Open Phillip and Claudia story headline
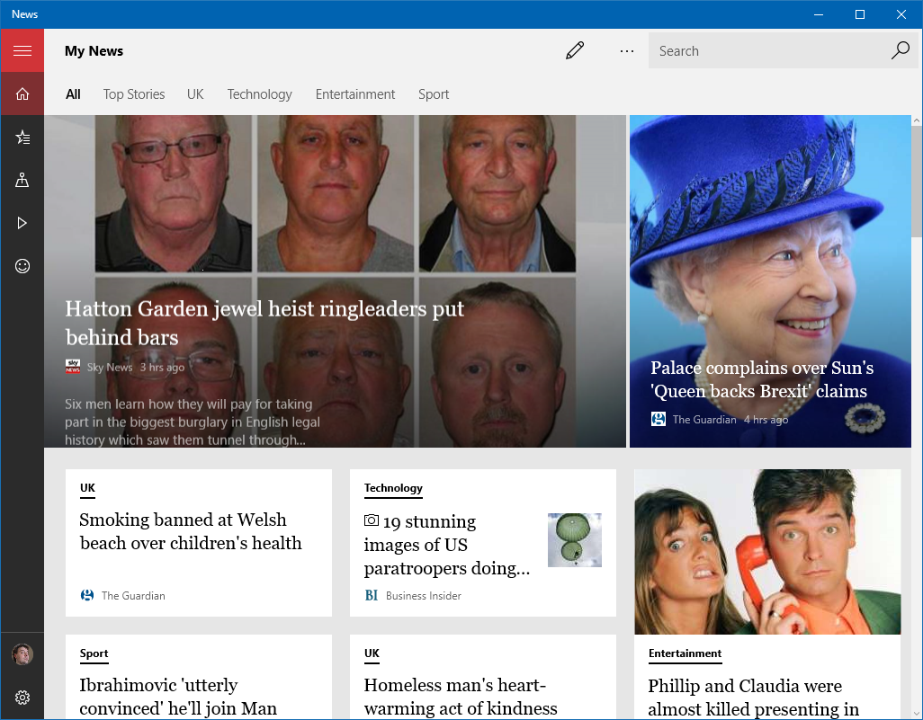Image resolution: width=923 pixels, height=720 pixels. 754,698
